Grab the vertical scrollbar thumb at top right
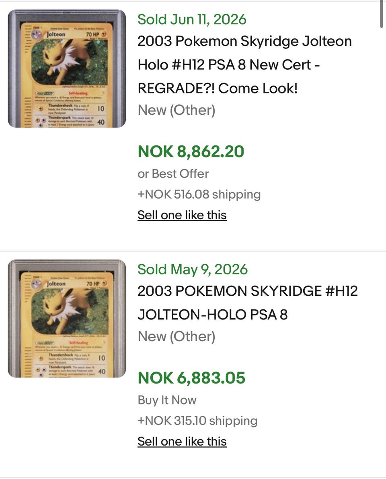This screenshot has width=386, height=479. 382,14
